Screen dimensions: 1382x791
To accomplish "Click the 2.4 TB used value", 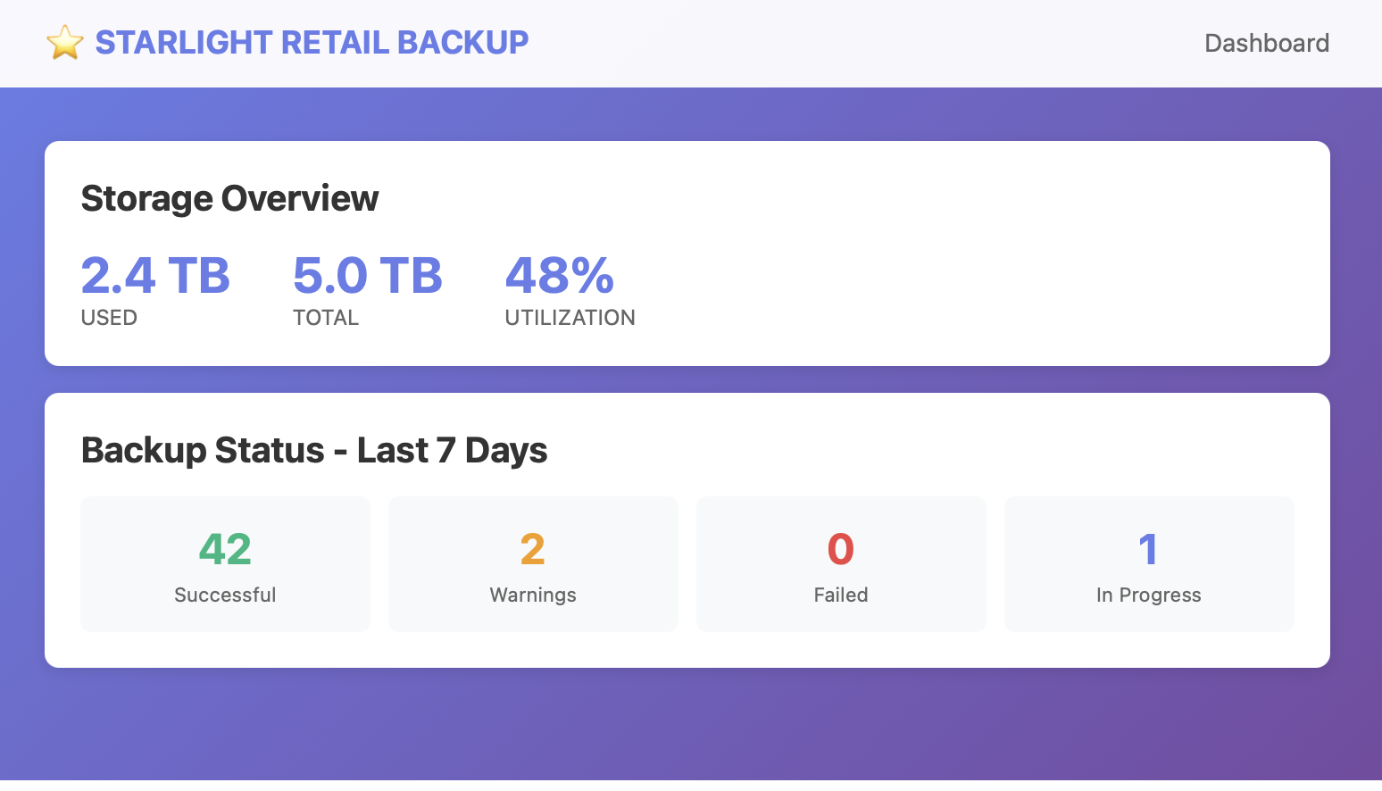I will point(155,275).
